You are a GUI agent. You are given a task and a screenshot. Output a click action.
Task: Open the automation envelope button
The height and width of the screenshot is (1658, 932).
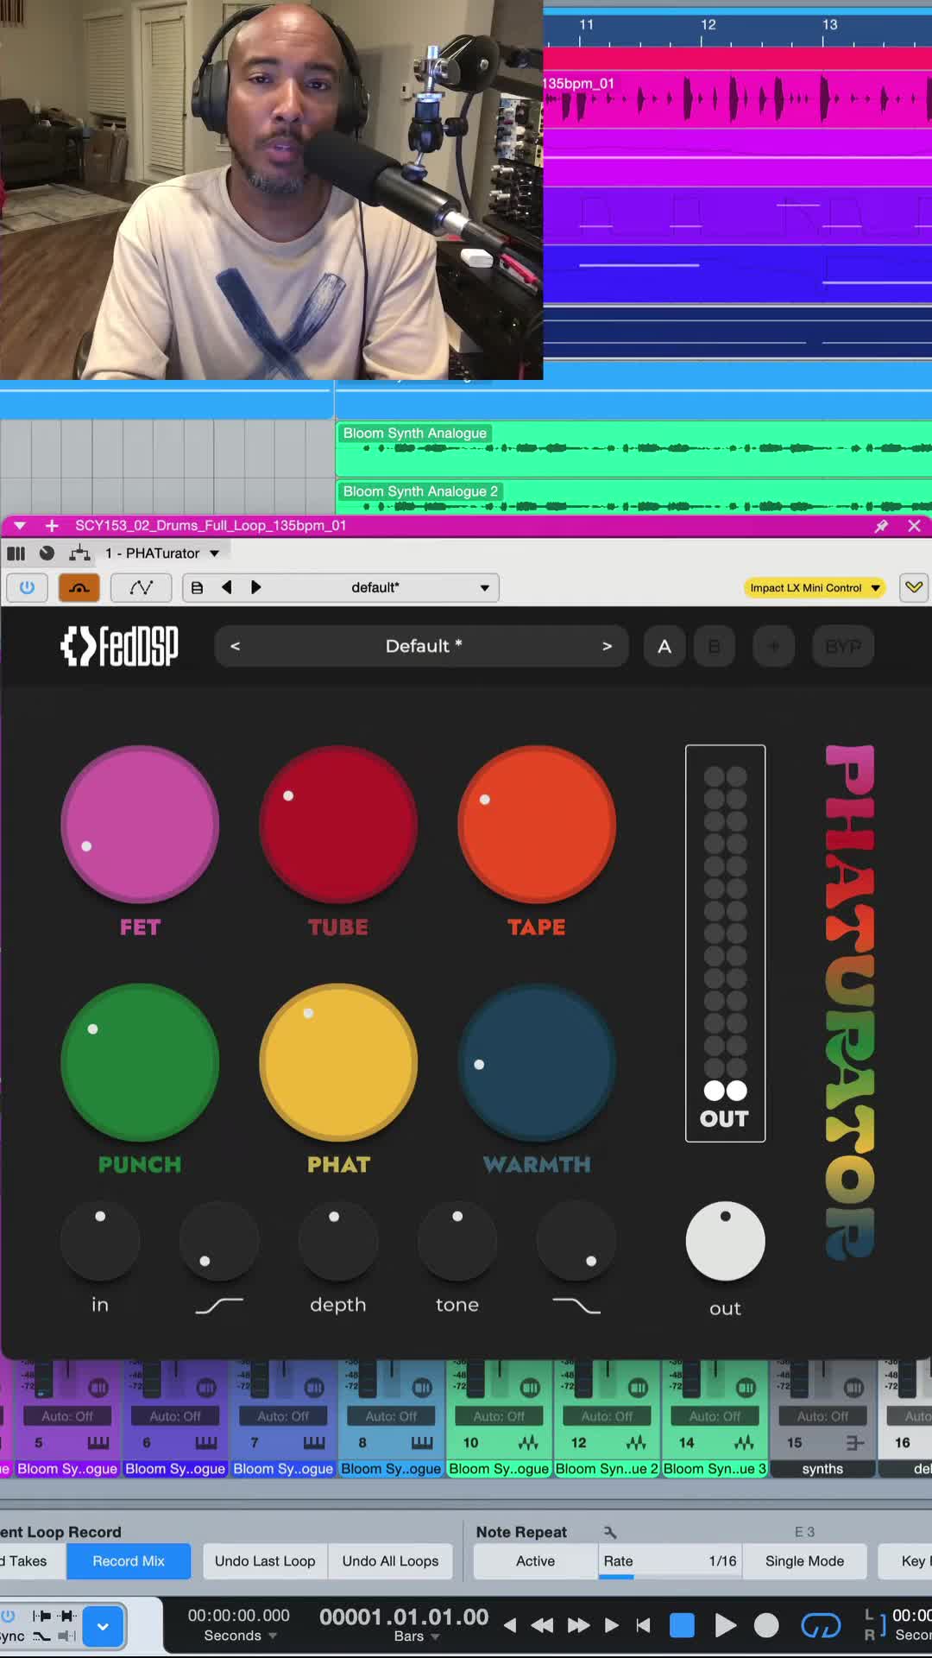pyautogui.click(x=142, y=587)
